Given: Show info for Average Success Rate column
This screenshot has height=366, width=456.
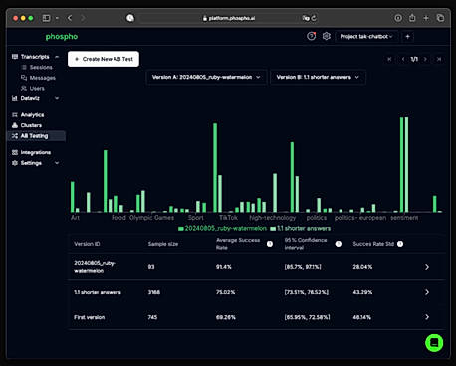Looking at the screenshot, I should pos(270,244).
